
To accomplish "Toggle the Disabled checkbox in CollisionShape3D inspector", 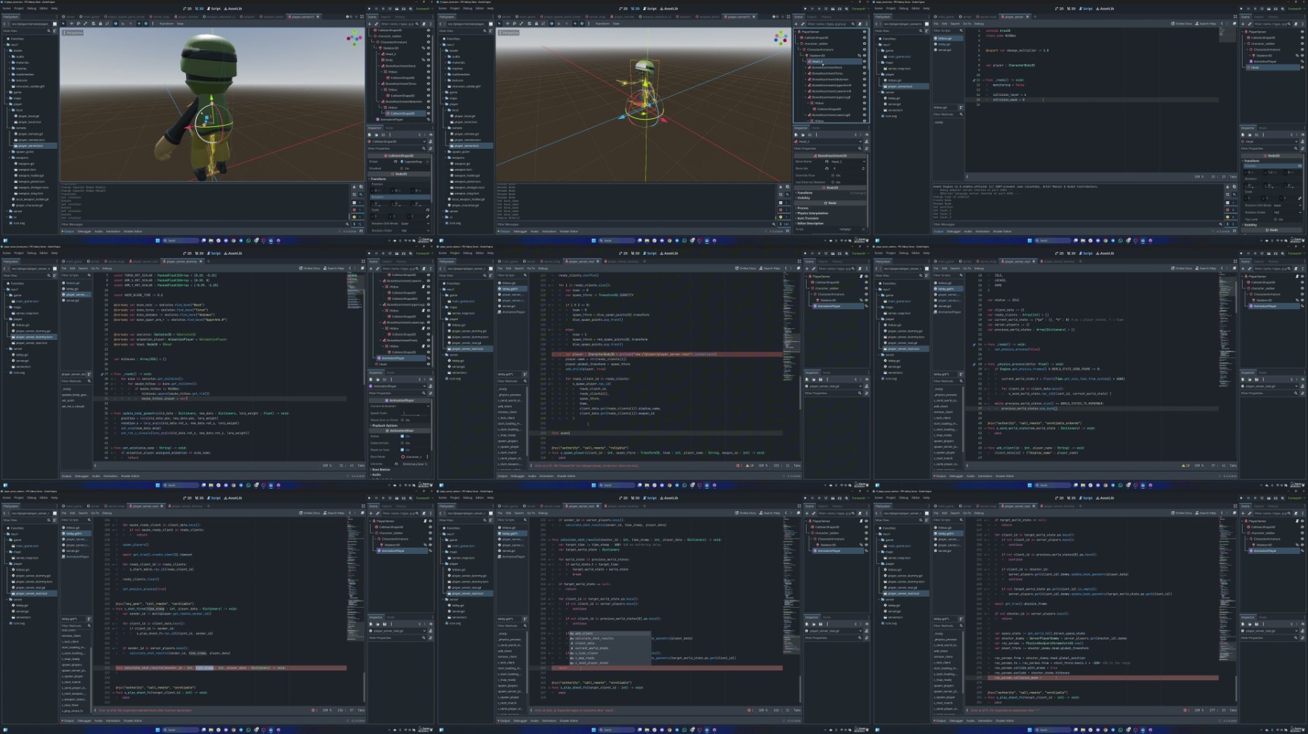I will [402, 168].
